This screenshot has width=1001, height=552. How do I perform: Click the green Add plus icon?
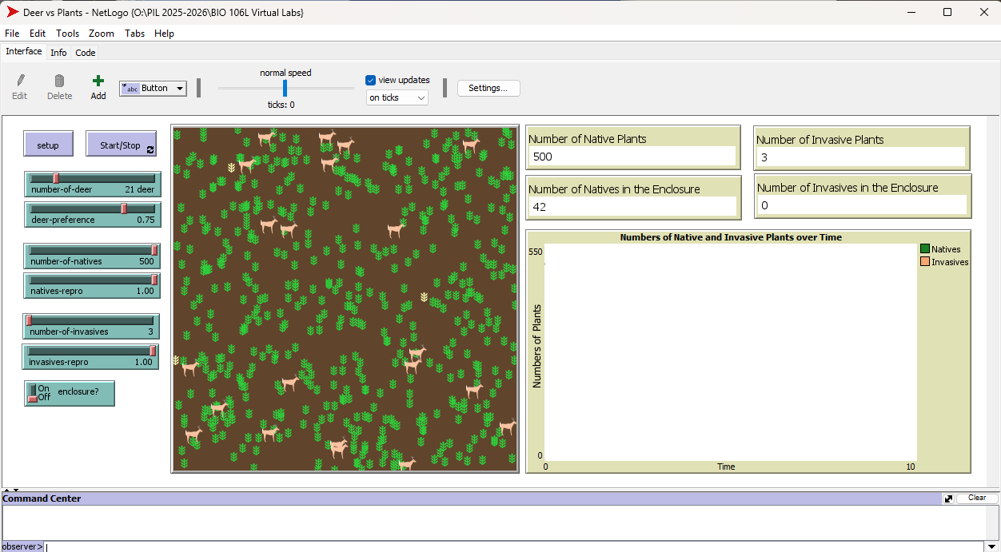(x=98, y=81)
